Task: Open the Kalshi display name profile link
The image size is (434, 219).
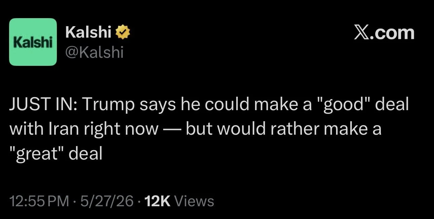Action: click(x=88, y=32)
